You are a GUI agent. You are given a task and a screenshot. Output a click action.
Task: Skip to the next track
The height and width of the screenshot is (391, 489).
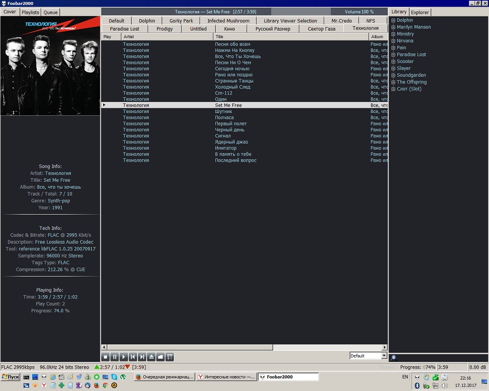point(142,357)
